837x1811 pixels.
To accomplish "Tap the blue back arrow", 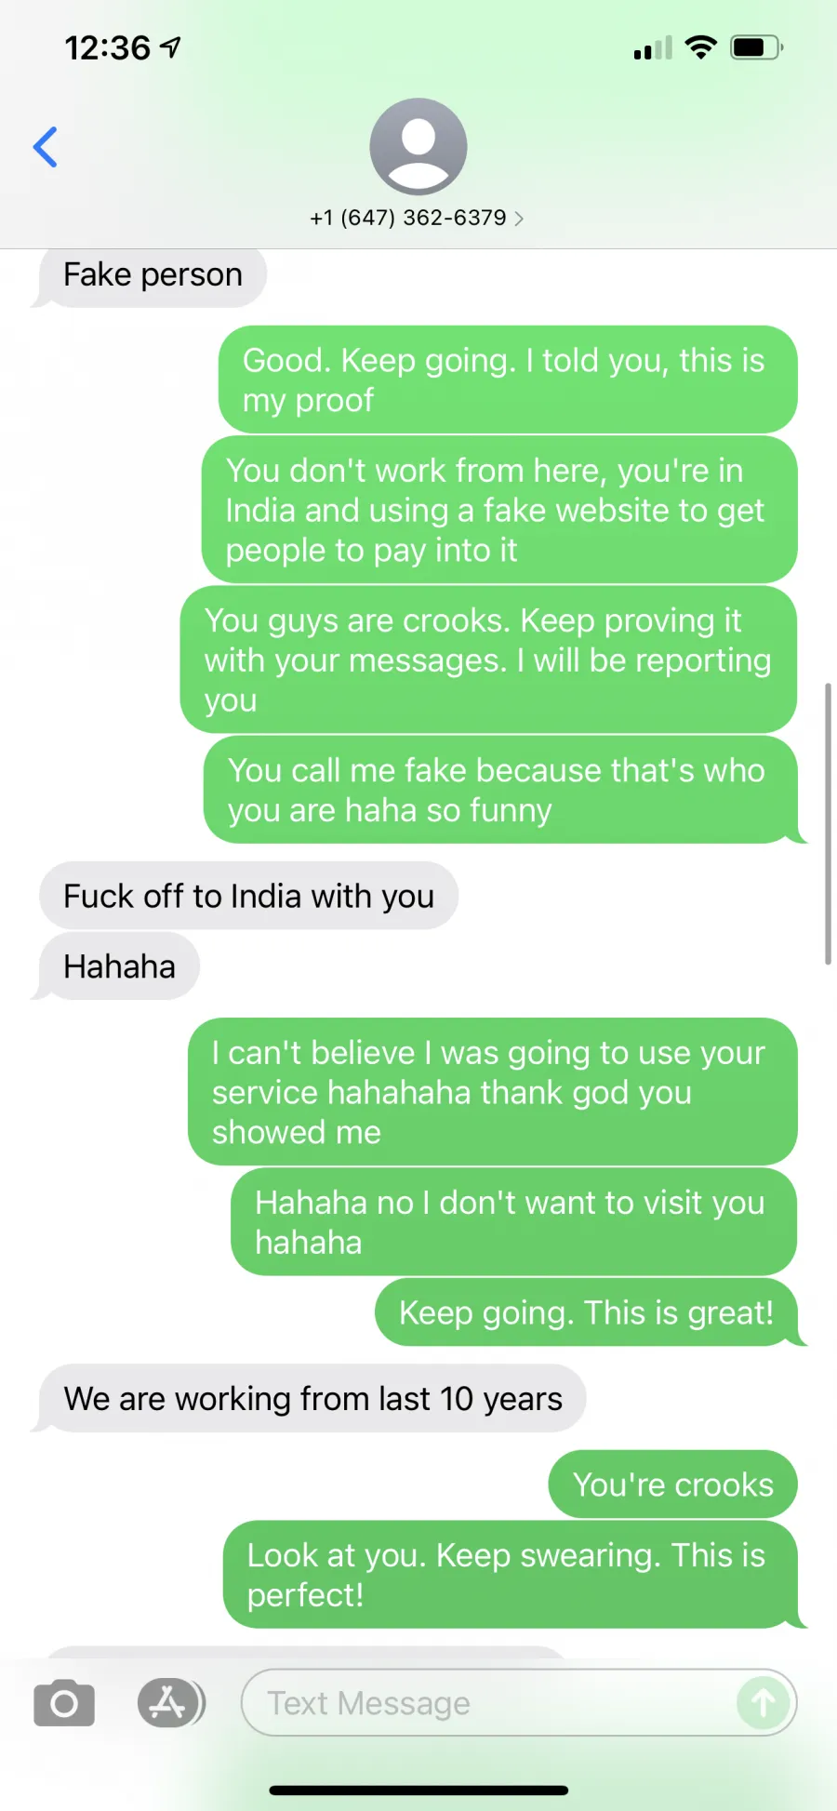I will pos(45,147).
